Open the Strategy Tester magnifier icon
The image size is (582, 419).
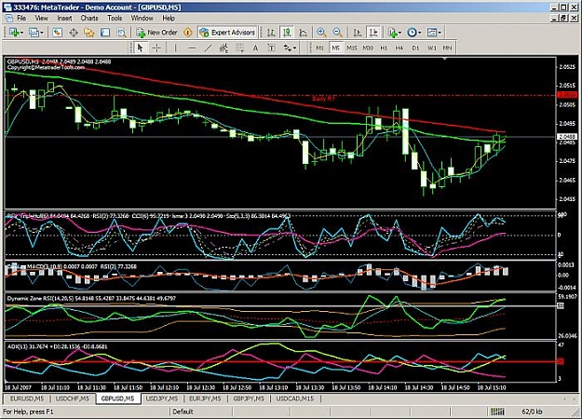click(x=122, y=33)
